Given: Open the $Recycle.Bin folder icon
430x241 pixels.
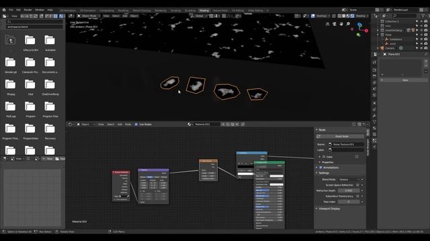Looking at the screenshot, I should coord(30,40).
